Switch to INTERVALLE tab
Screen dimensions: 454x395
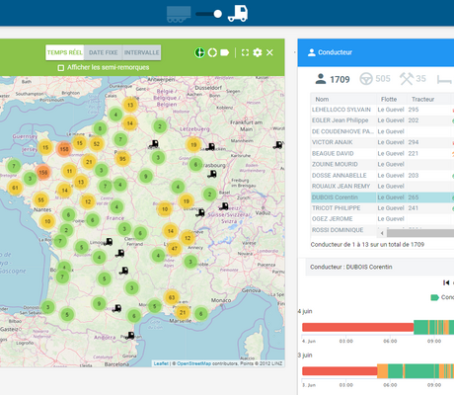coord(142,52)
